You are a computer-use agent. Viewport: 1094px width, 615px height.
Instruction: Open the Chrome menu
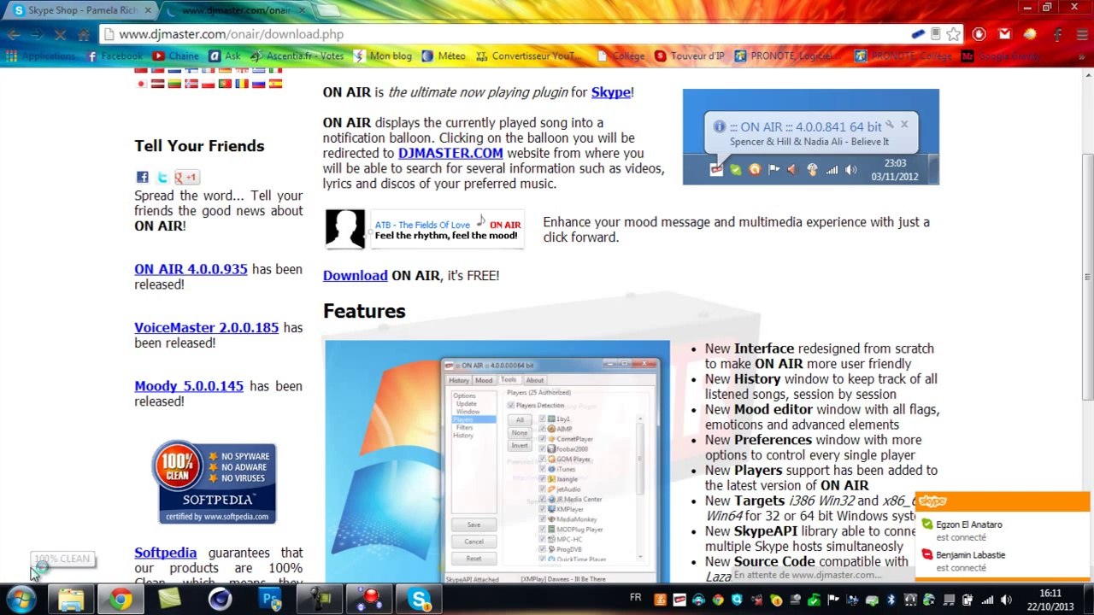(1081, 35)
